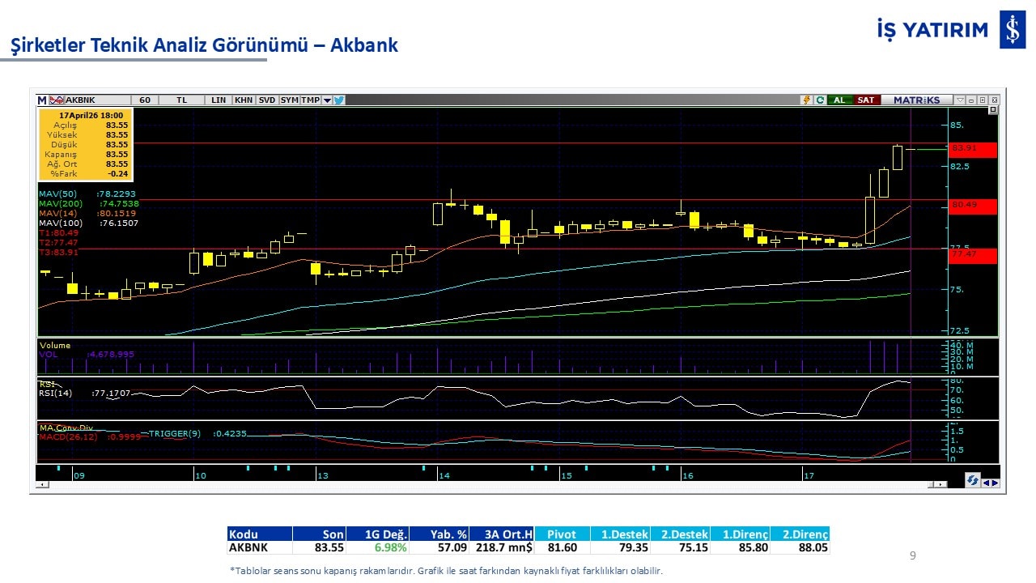Click the İş Yatırım logo emblem

[x=1012, y=30]
